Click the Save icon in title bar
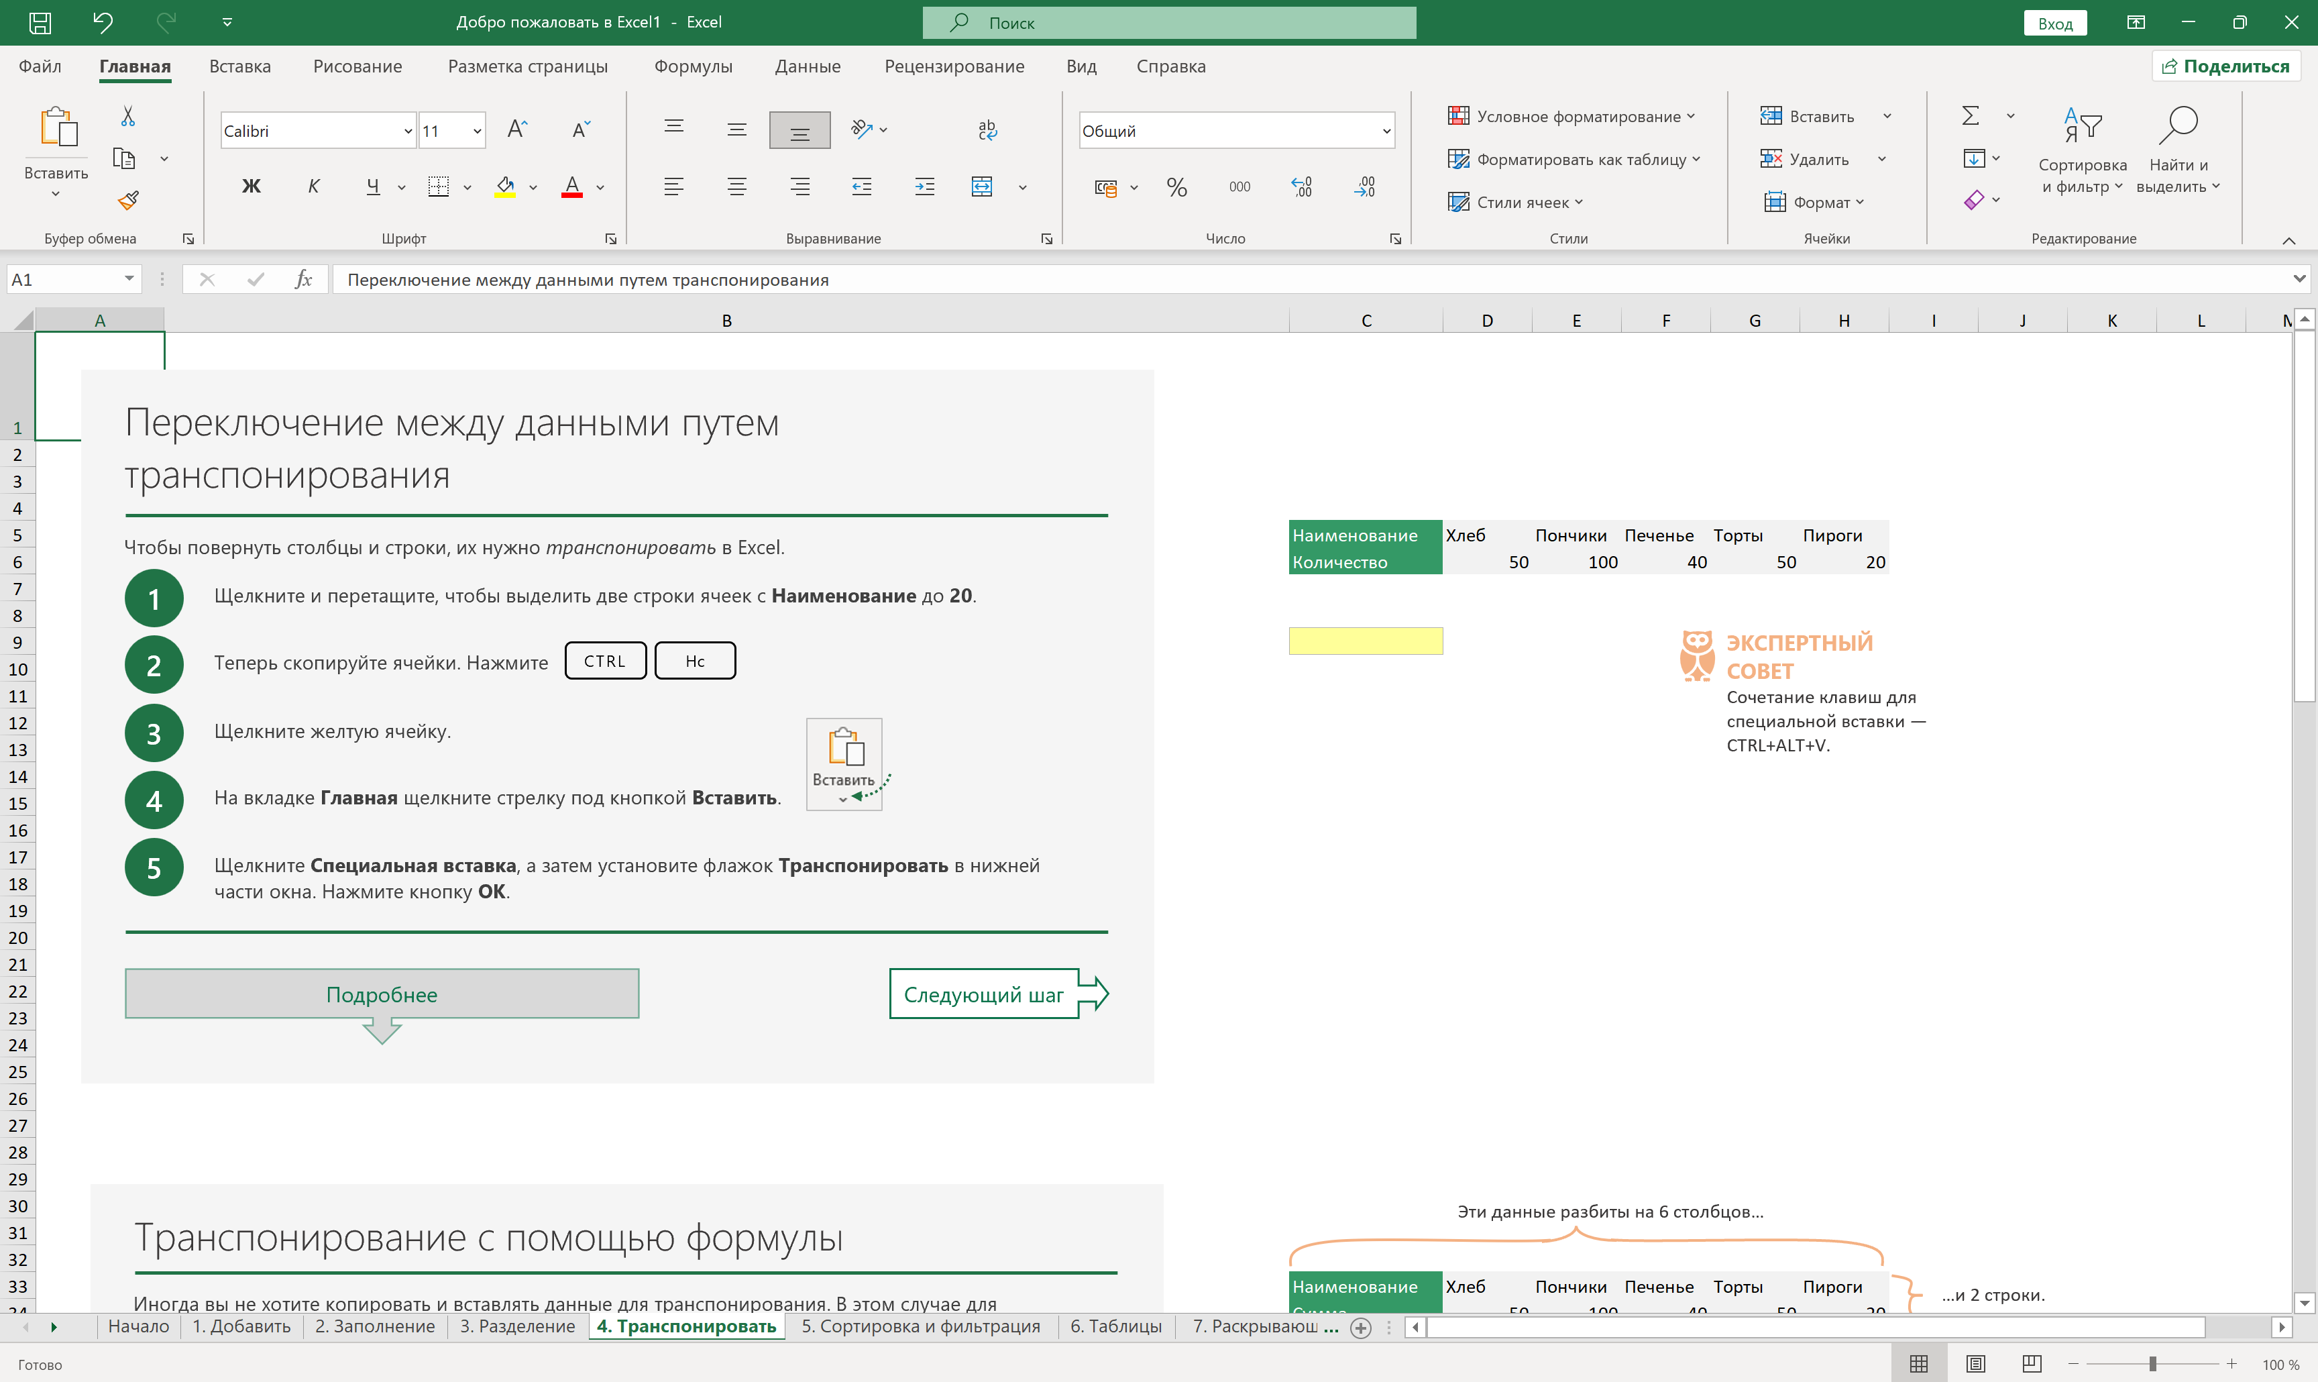The image size is (2318, 1382). [39, 22]
